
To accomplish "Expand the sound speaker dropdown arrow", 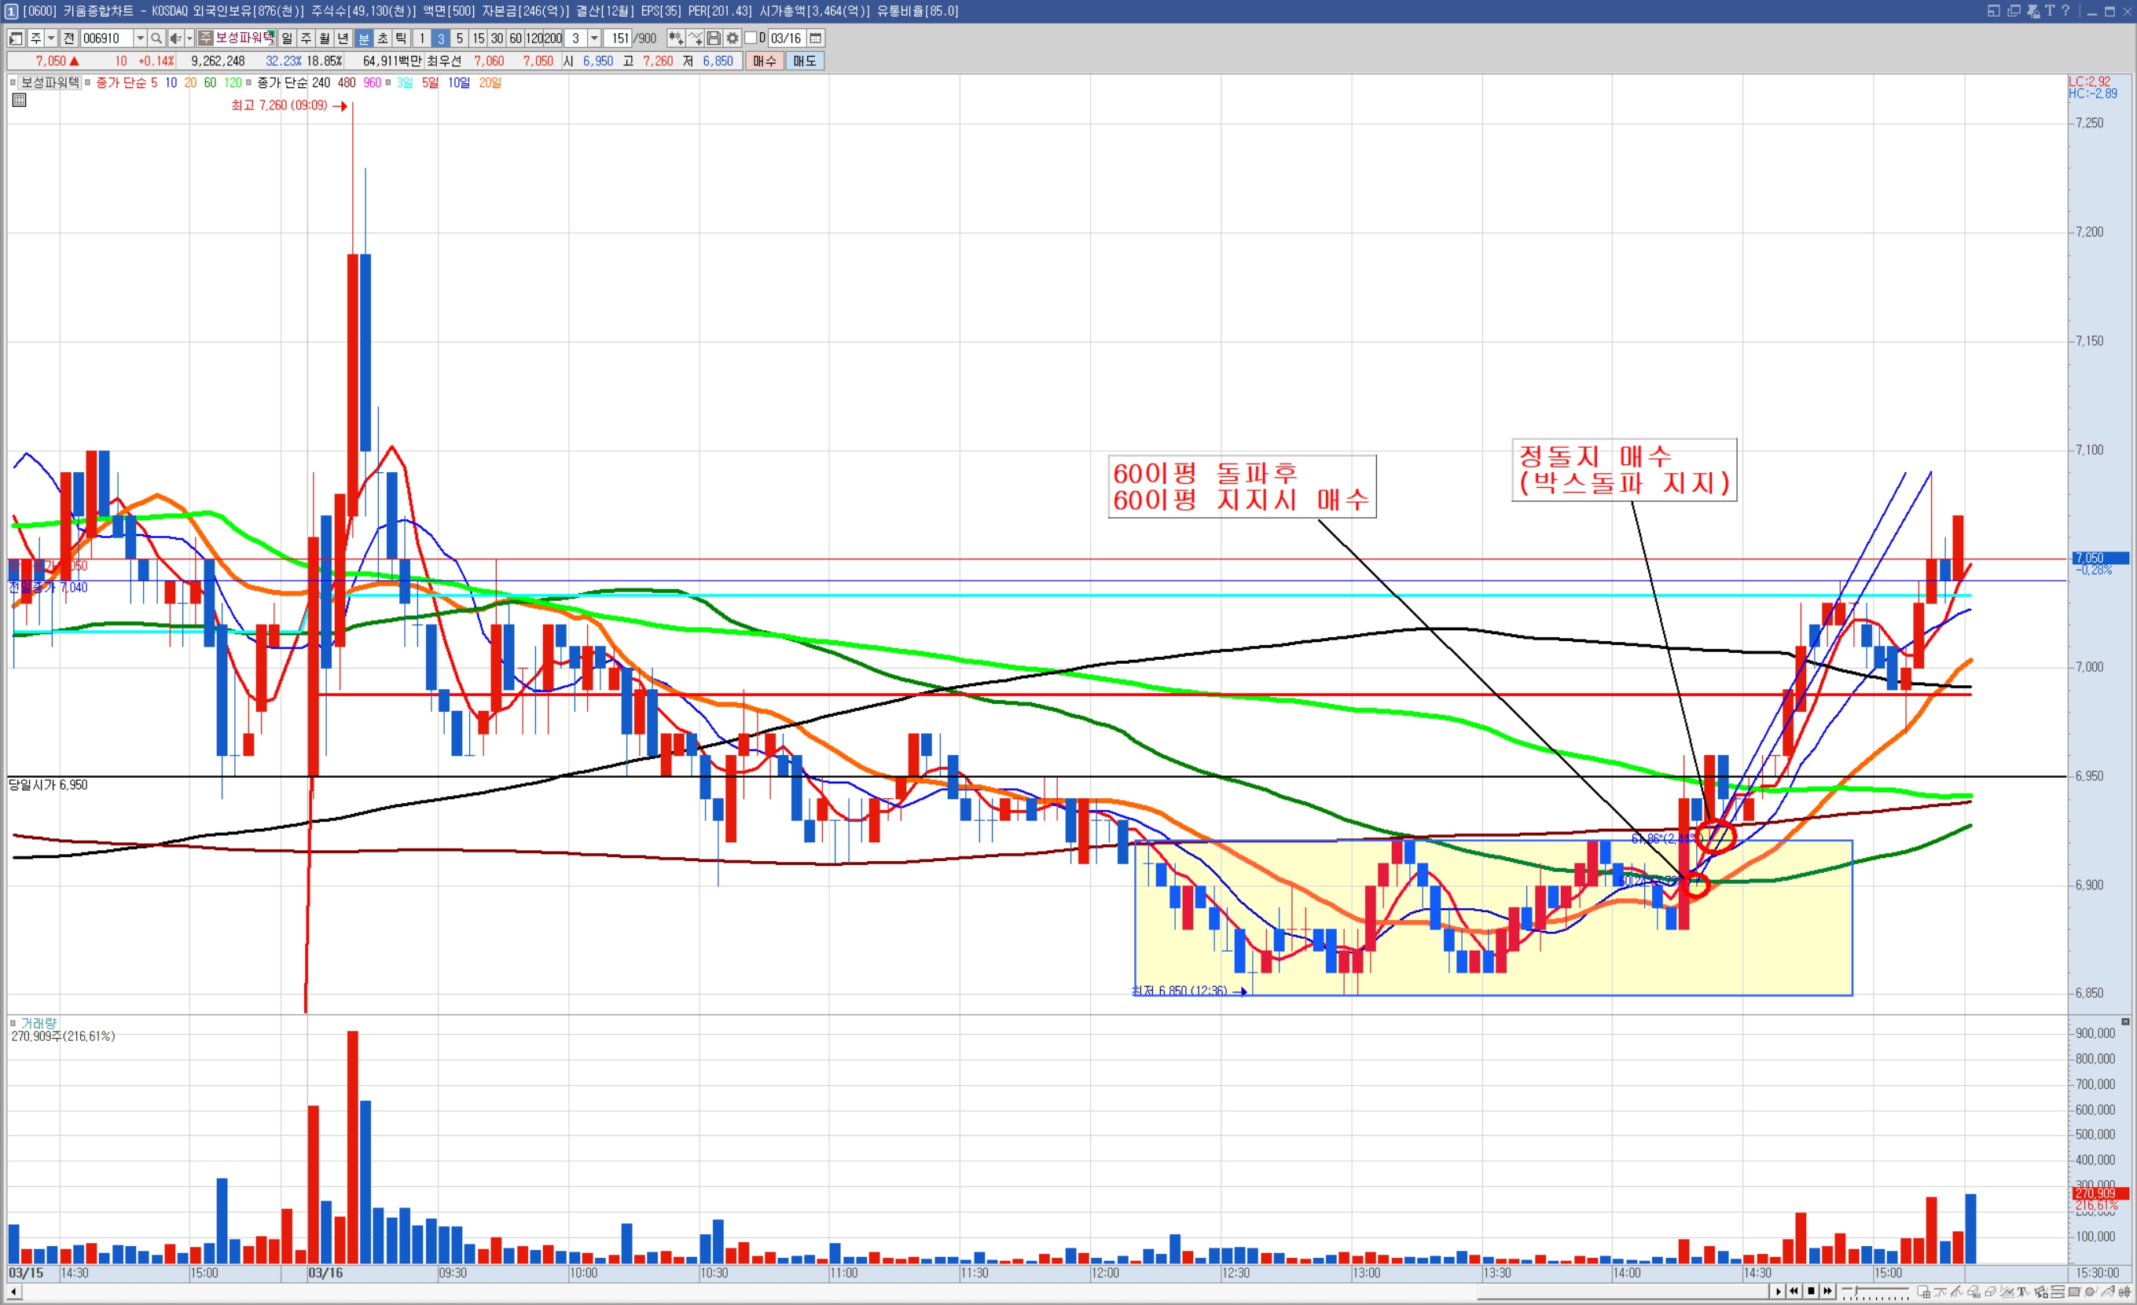I will coord(189,38).
